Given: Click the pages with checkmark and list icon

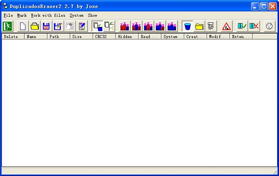Looking at the screenshot, I should point(109,26).
